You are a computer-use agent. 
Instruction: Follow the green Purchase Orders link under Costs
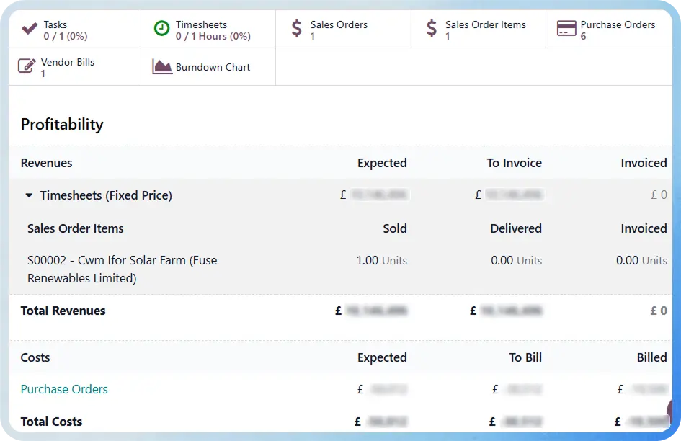64,389
